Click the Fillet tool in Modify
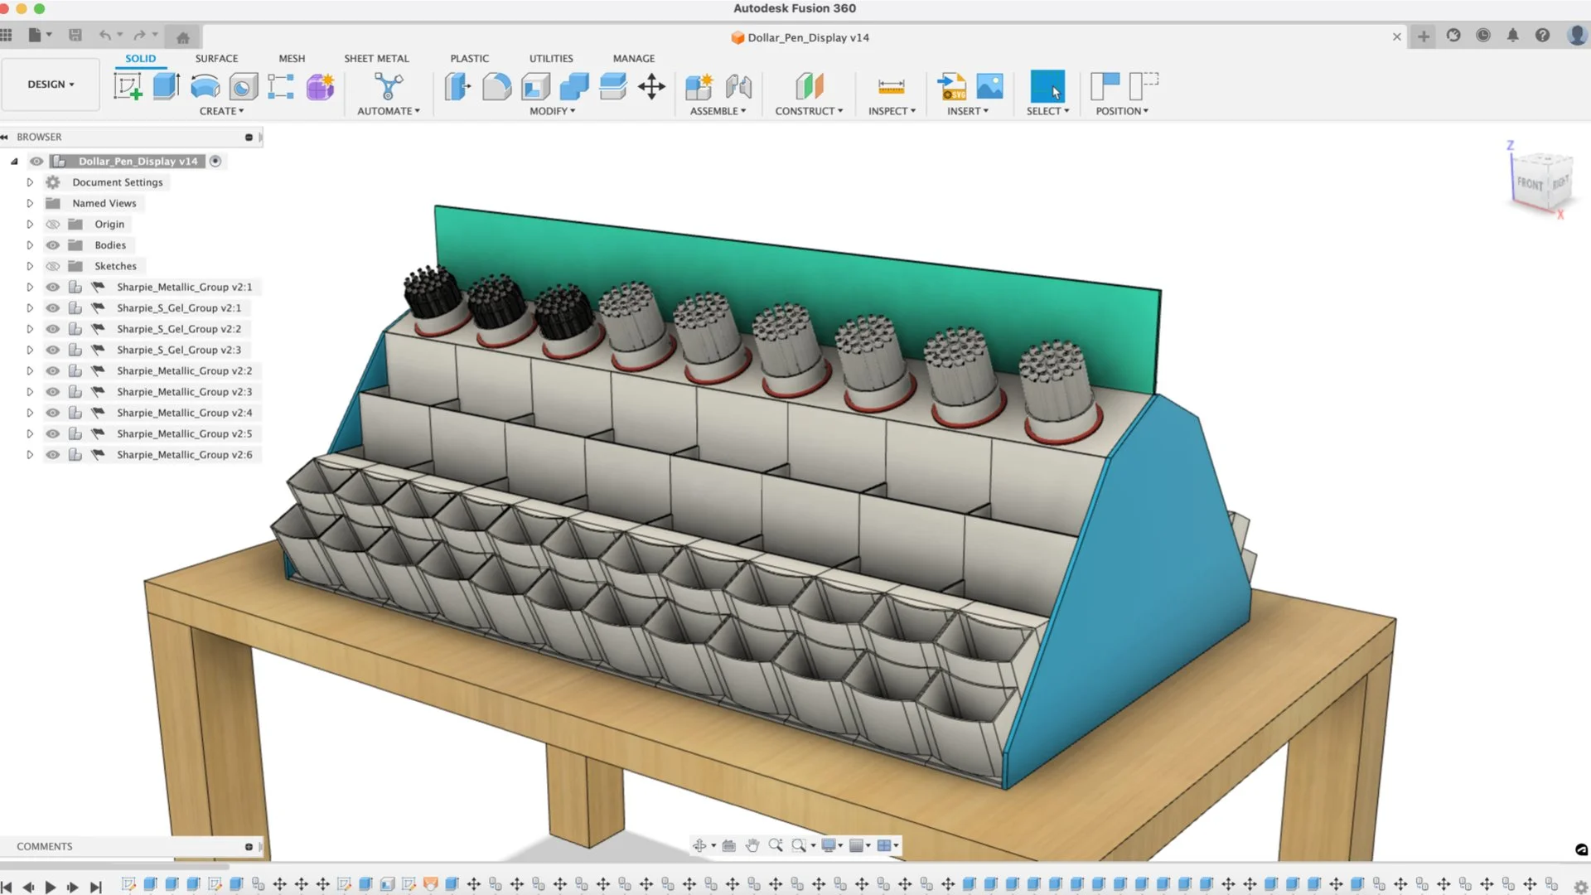Screen dimensions: 1591x895 click(496, 86)
